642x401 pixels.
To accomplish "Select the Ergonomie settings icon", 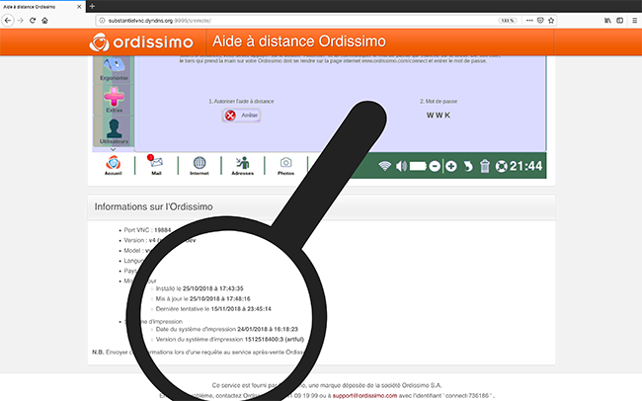I will tap(114, 69).
